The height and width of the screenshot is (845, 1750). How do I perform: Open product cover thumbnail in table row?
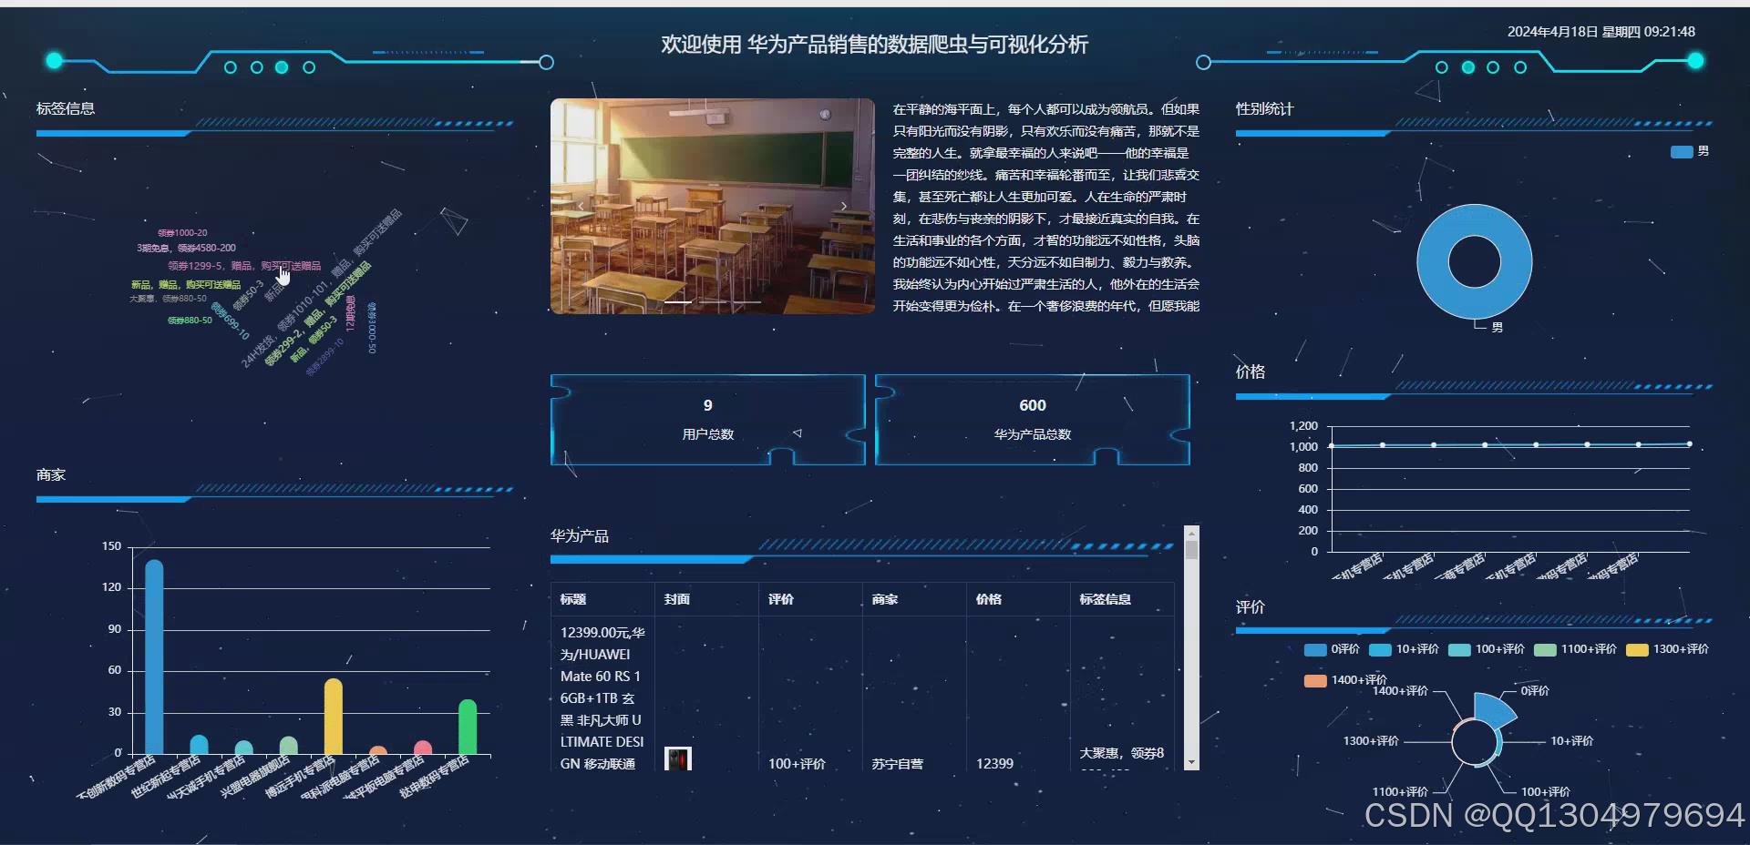pyautogui.click(x=677, y=758)
